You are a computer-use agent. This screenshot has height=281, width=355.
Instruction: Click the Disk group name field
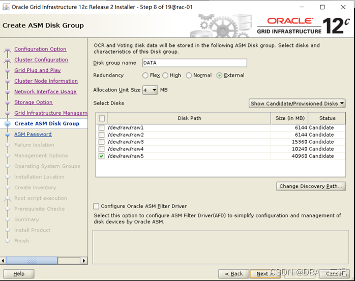point(195,63)
